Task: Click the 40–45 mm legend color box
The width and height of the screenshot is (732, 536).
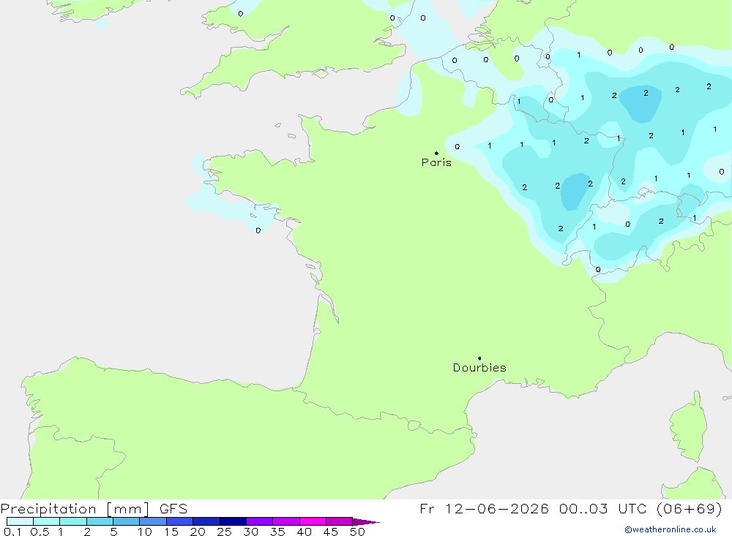Action: pyautogui.click(x=313, y=521)
